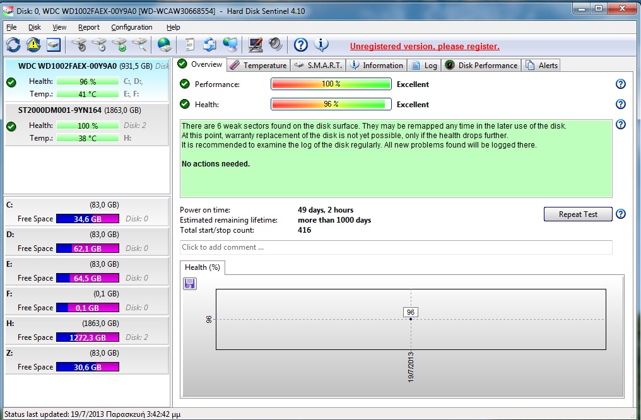This screenshot has height=420, width=641.
Task: Click the WDC disk temperature 41 °C bar
Action: pyautogui.click(x=88, y=94)
